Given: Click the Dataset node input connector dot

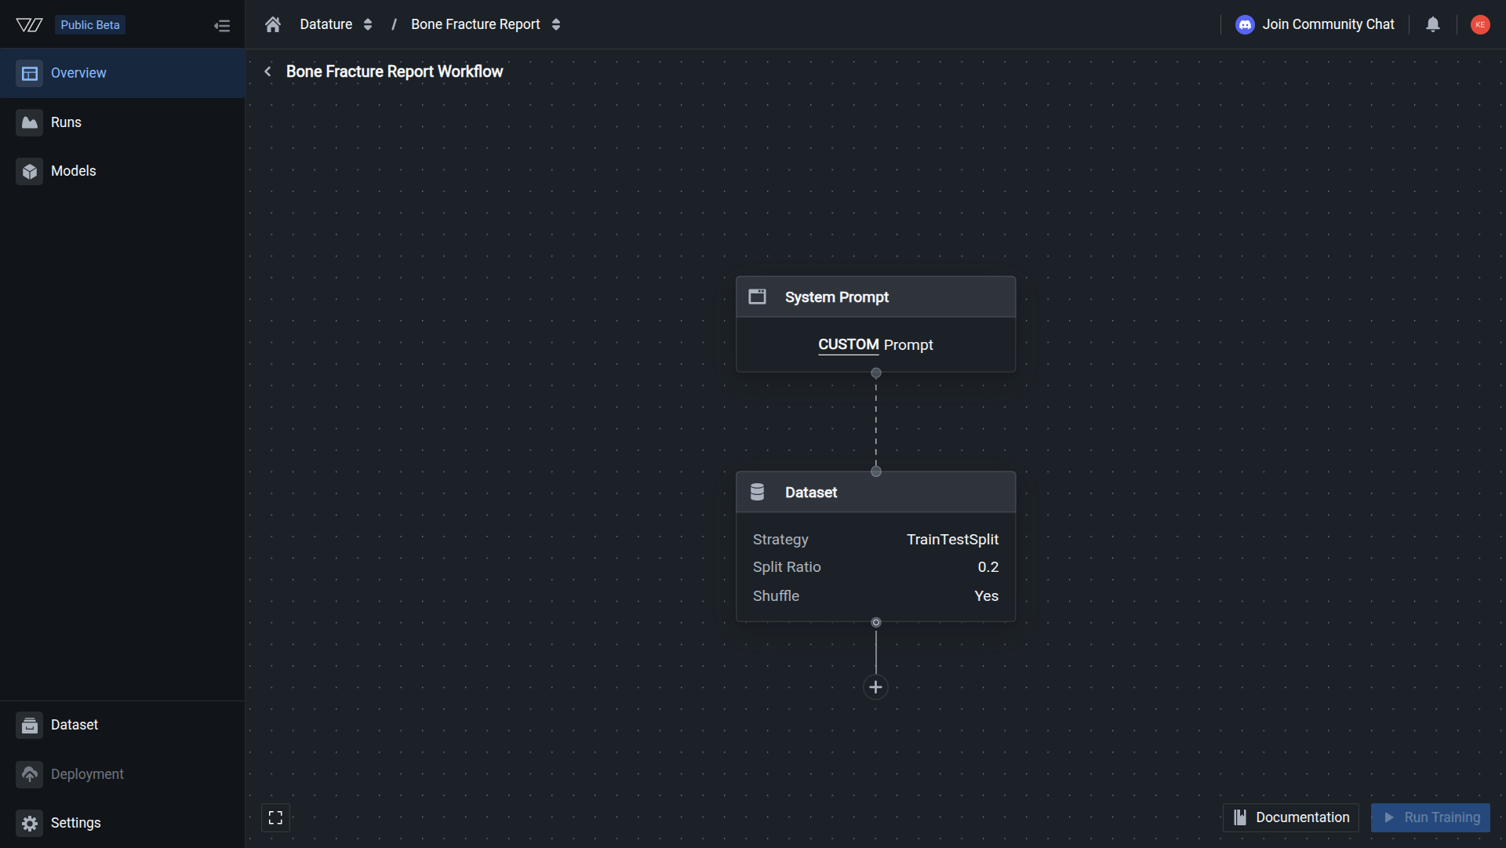Looking at the screenshot, I should pyautogui.click(x=876, y=471).
